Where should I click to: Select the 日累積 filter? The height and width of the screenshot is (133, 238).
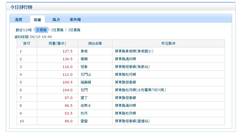pos(41,30)
